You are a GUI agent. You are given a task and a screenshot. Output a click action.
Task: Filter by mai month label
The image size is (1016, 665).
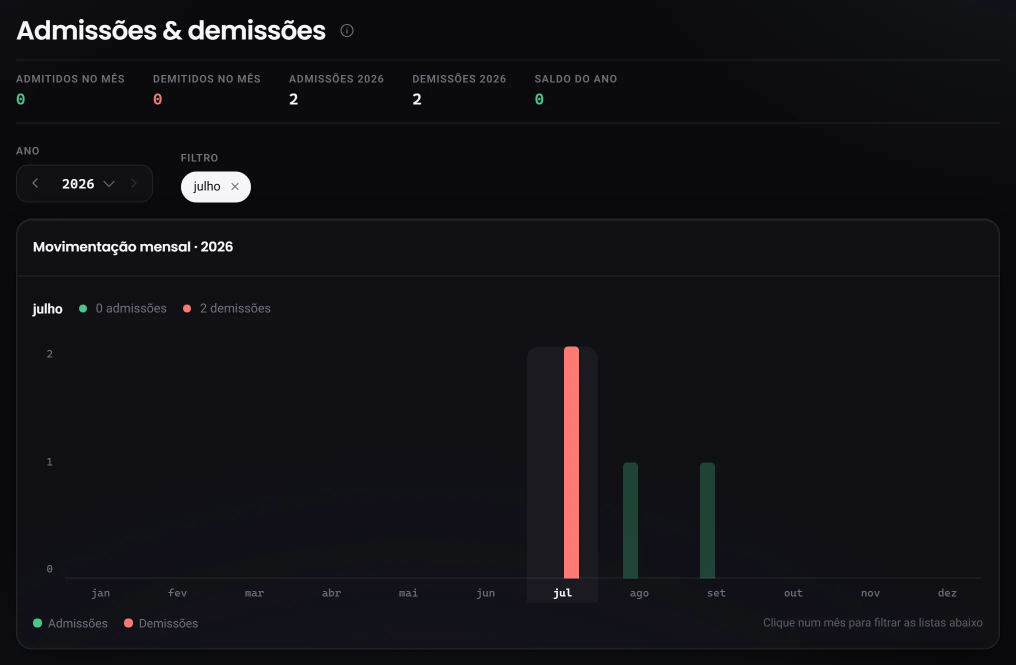(408, 593)
